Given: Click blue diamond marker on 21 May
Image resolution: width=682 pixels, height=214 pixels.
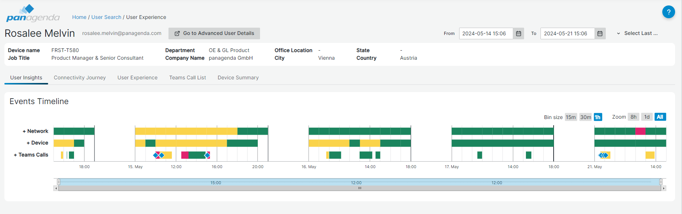Looking at the screenshot, I should coord(604,155).
